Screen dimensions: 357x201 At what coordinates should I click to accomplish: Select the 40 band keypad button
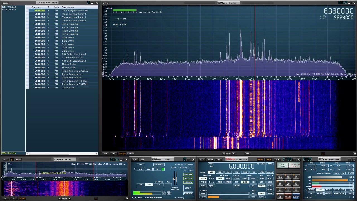(x=296, y=177)
